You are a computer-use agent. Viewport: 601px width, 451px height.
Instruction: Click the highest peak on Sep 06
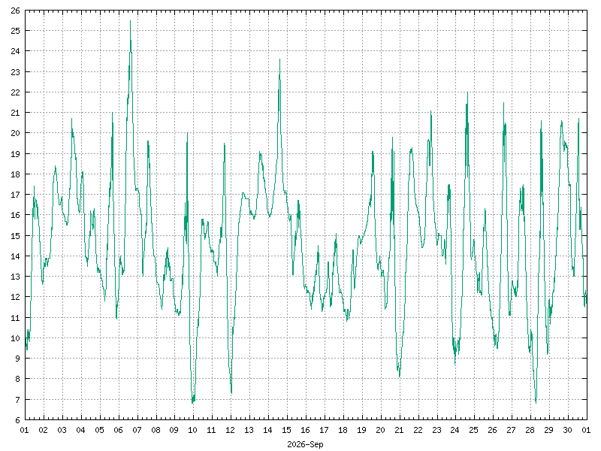[x=130, y=21]
